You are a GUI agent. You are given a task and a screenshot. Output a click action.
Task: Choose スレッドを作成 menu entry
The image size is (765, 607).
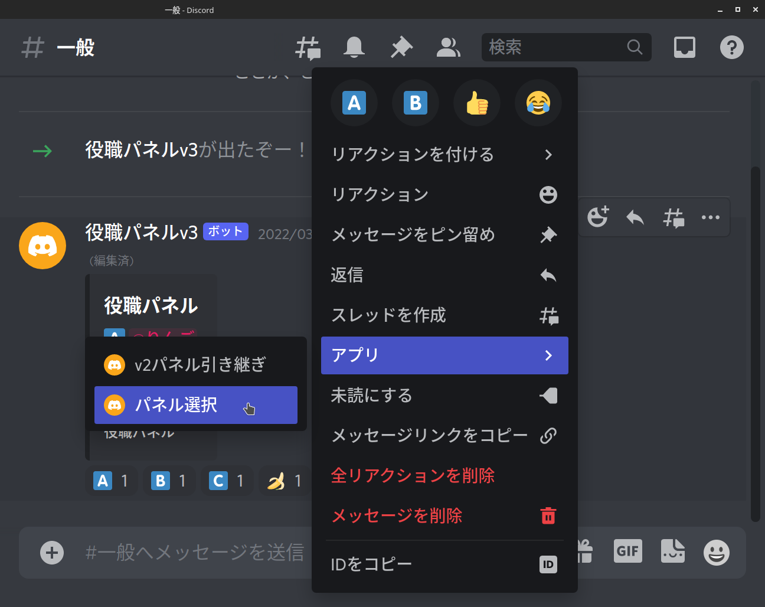click(444, 315)
